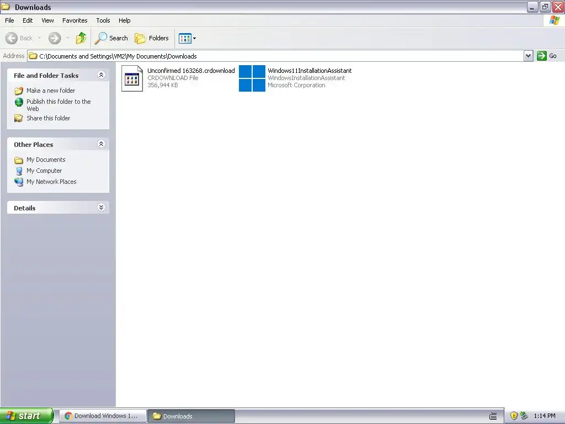Click Make a new folder link
The height and width of the screenshot is (424, 565).
[51, 91]
